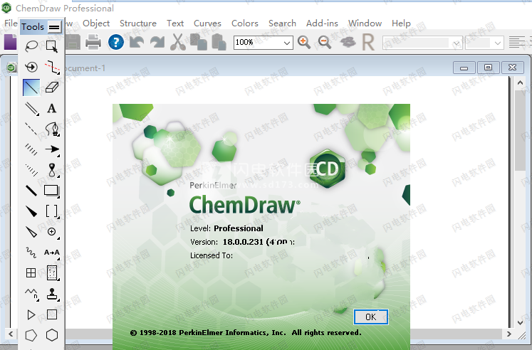This screenshot has height=350, width=532.
Task: Click the Zoom Out magnifier icon
Action: (325, 43)
